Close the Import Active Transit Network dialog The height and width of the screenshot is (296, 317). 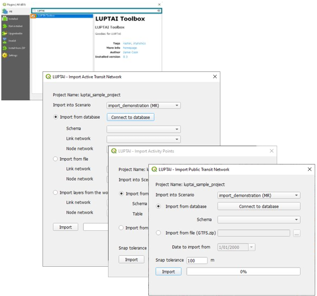coord(215,77)
